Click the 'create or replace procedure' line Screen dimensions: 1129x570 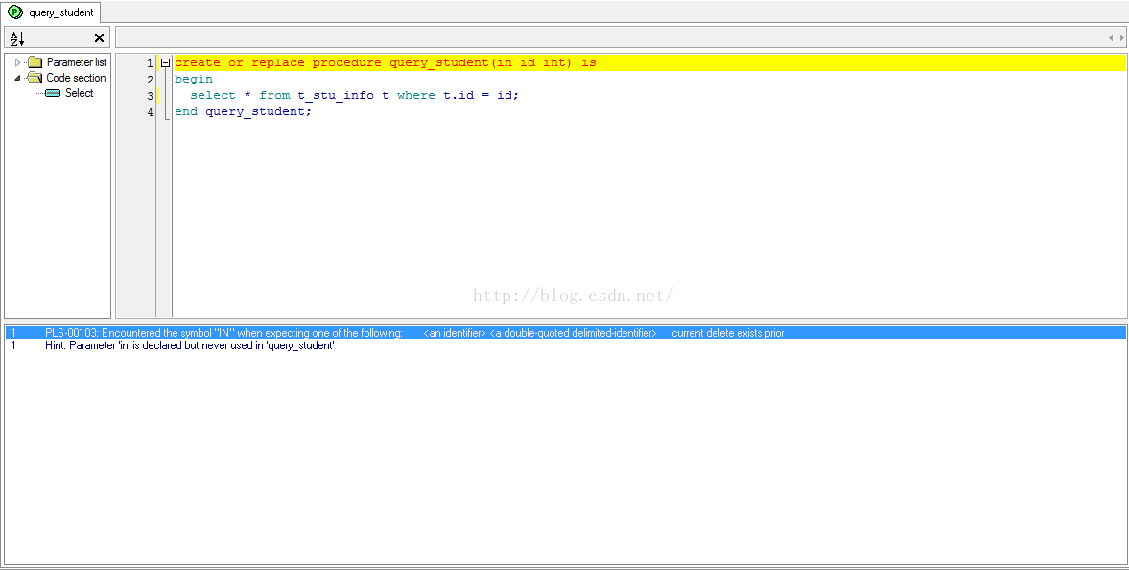coord(386,62)
